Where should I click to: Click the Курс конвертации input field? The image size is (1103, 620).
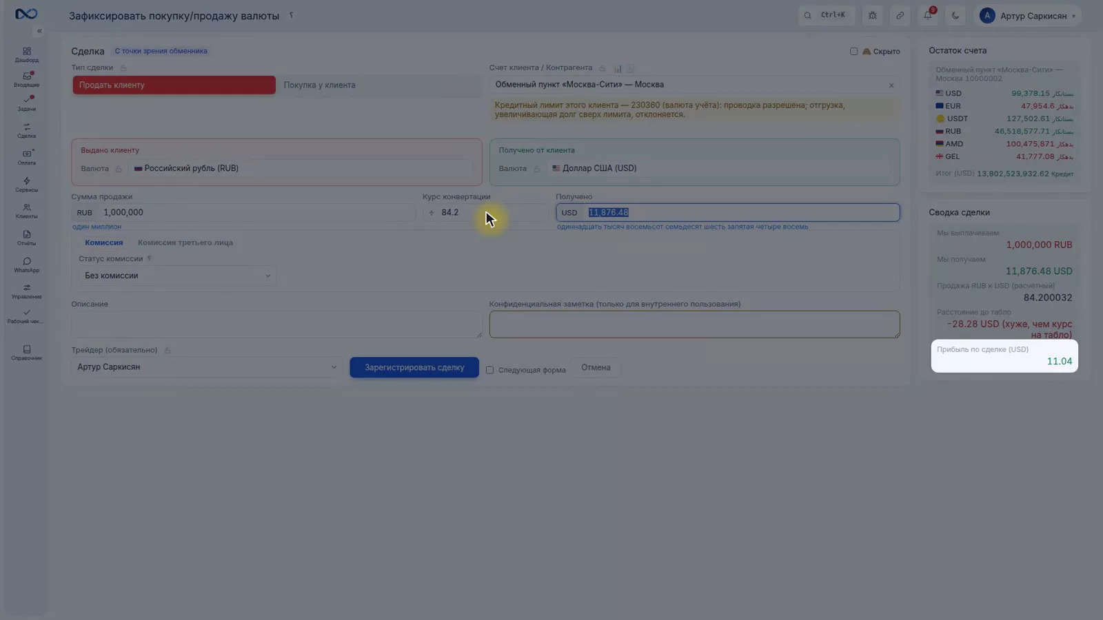pyautogui.click(x=485, y=212)
